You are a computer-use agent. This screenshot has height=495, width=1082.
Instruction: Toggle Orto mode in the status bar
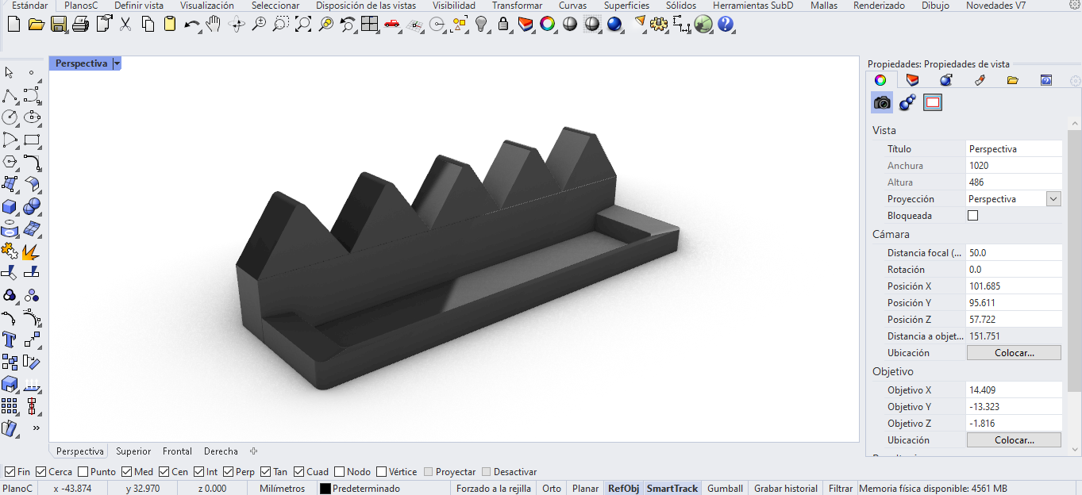coord(552,489)
